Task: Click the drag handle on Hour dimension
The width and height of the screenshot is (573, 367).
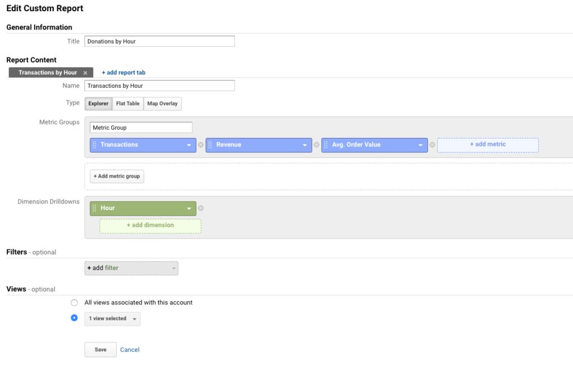Action: (94, 208)
